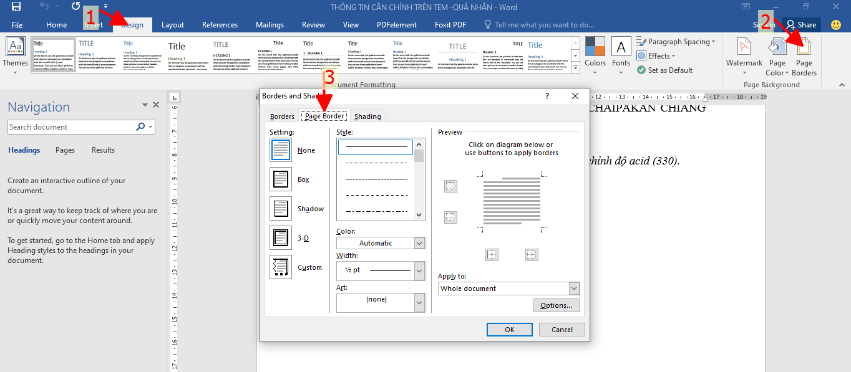Switch to the Shading tab

click(367, 117)
